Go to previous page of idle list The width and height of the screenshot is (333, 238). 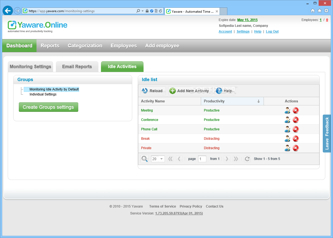pyautogui.click(x=179, y=159)
